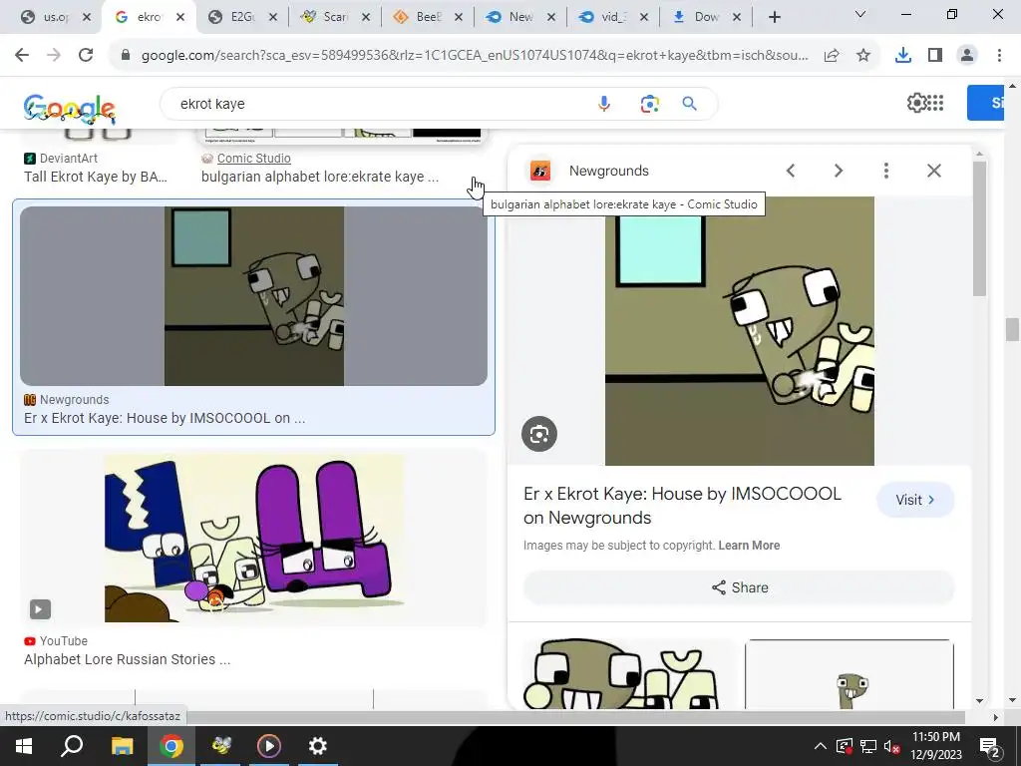The width and height of the screenshot is (1021, 766).
Task: Open the Chrome profile avatar
Action: [967, 56]
